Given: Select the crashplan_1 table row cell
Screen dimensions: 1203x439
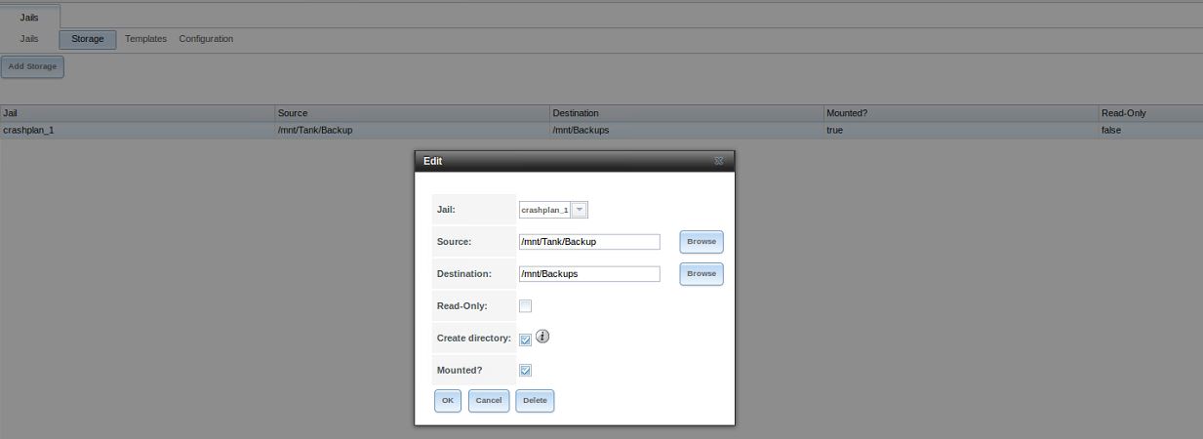Looking at the screenshot, I should point(137,130).
